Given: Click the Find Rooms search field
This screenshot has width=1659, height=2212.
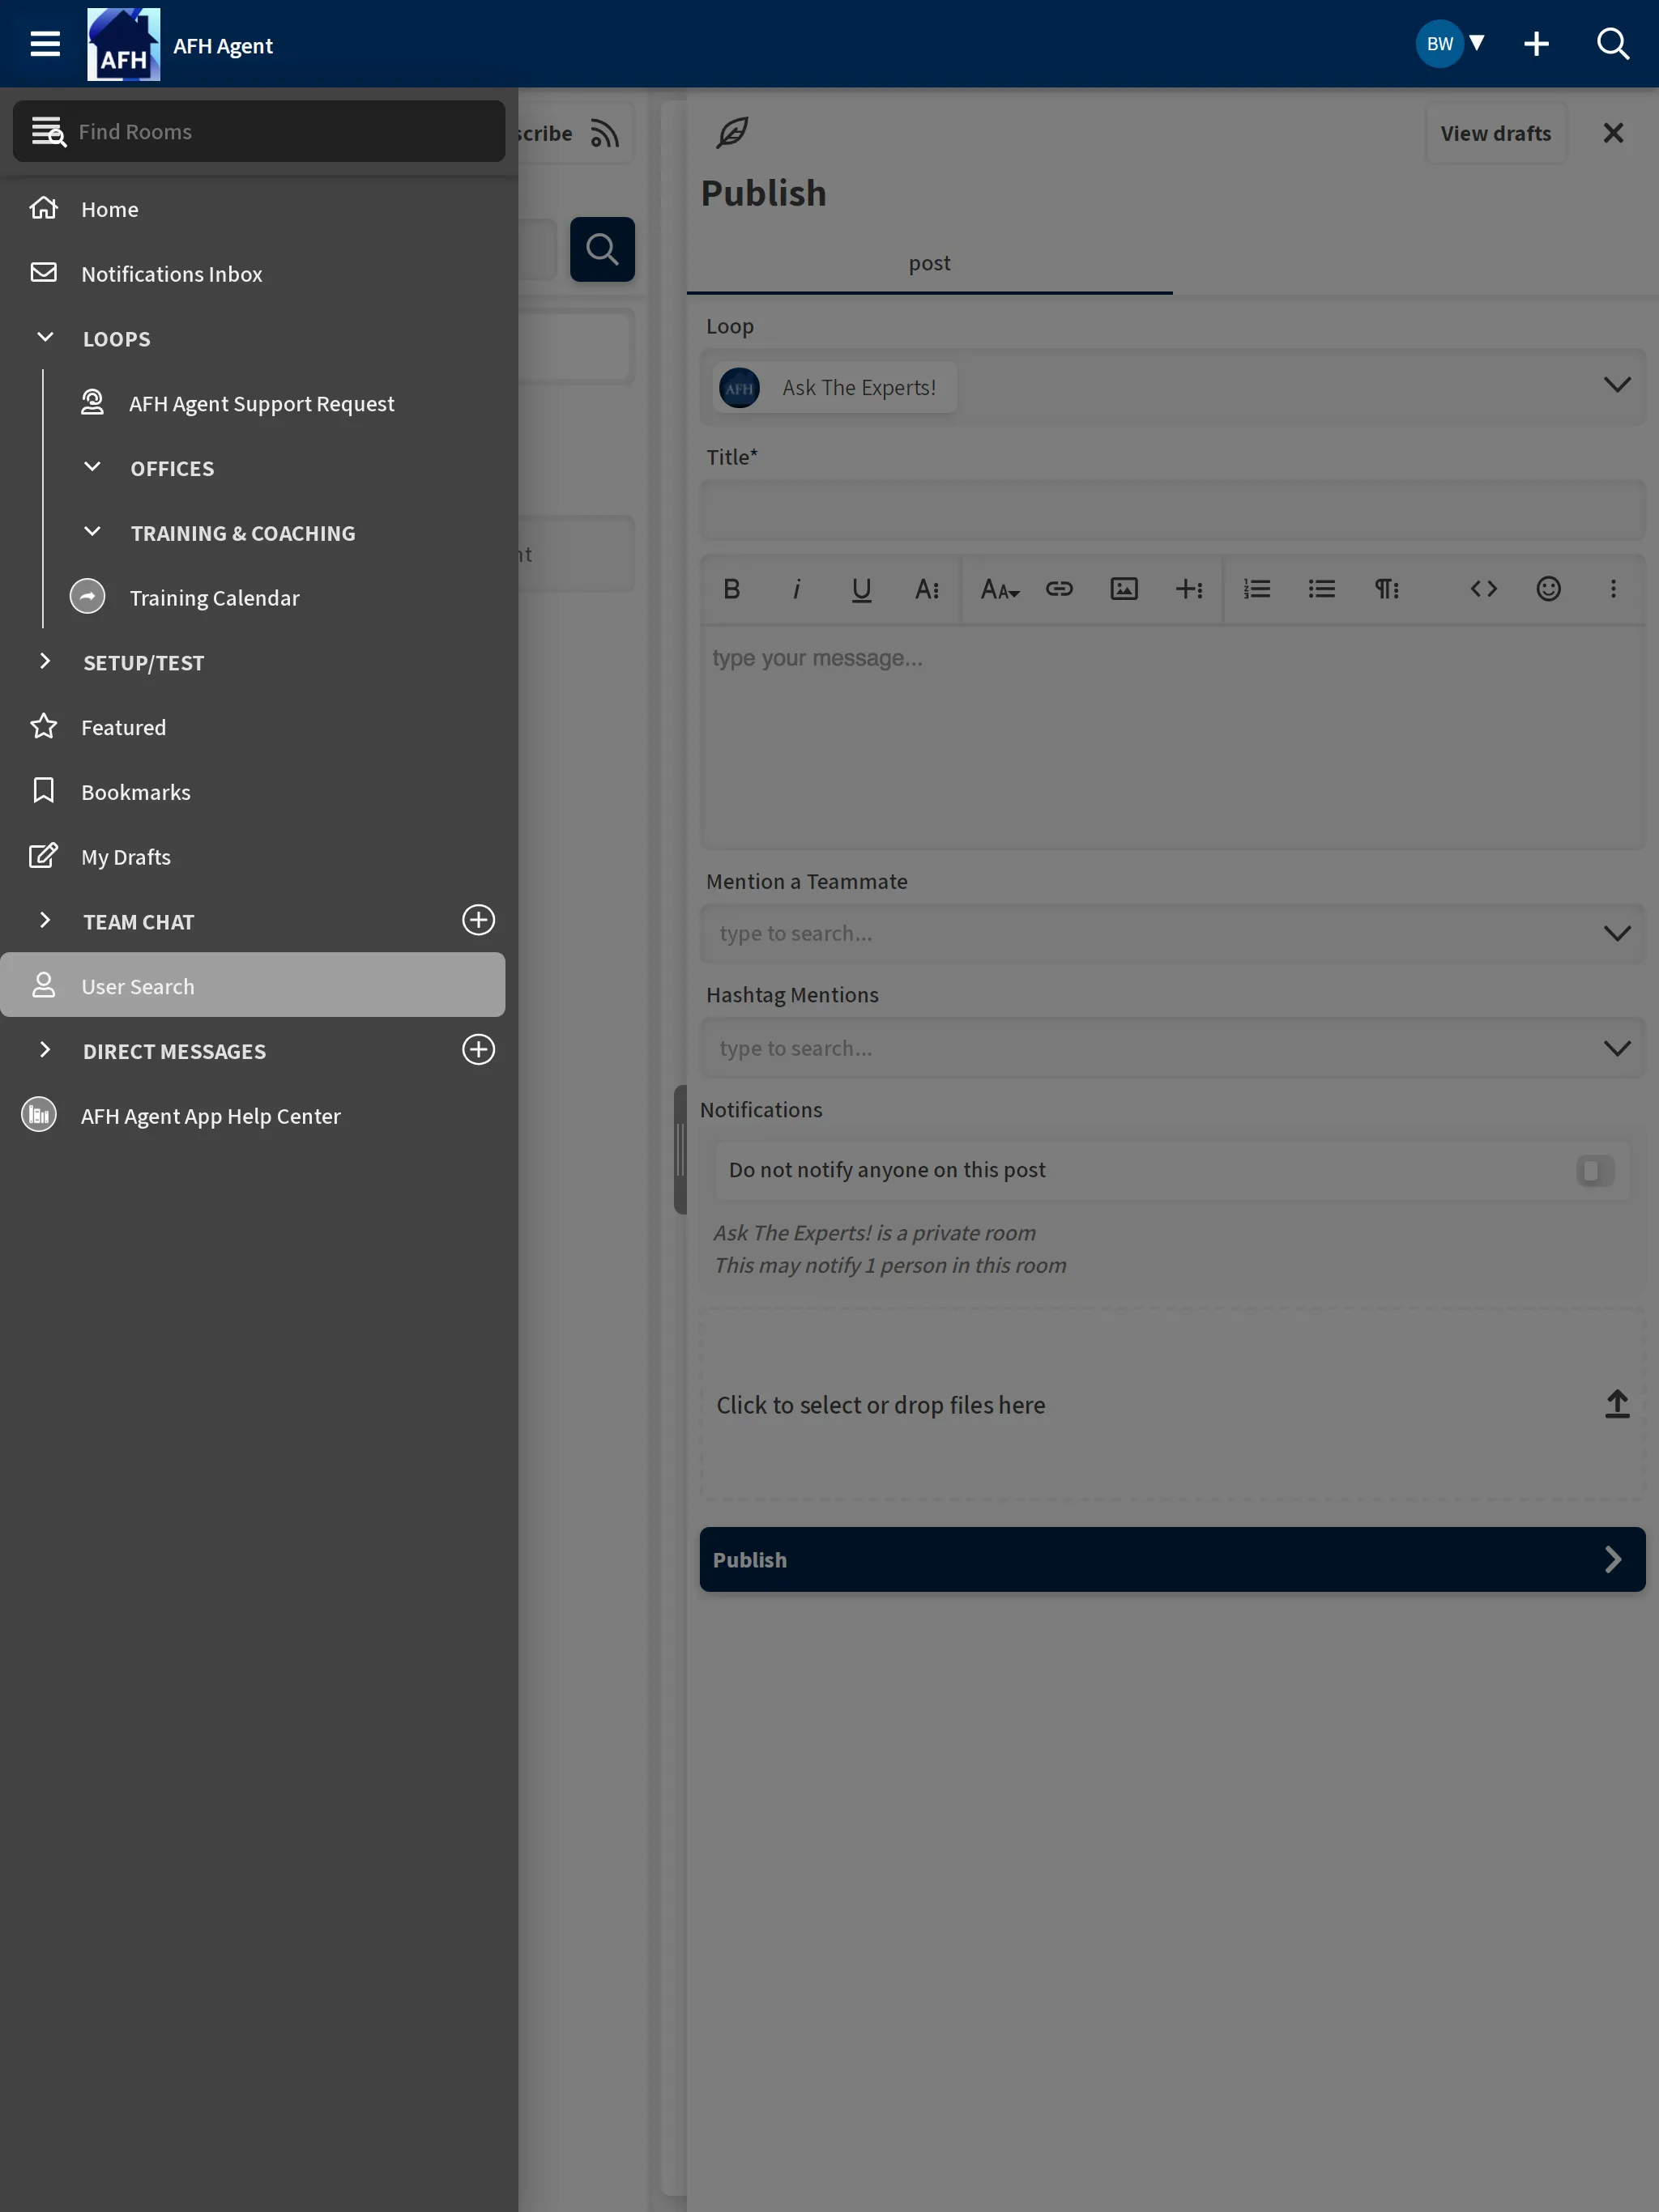Looking at the screenshot, I should [258, 131].
